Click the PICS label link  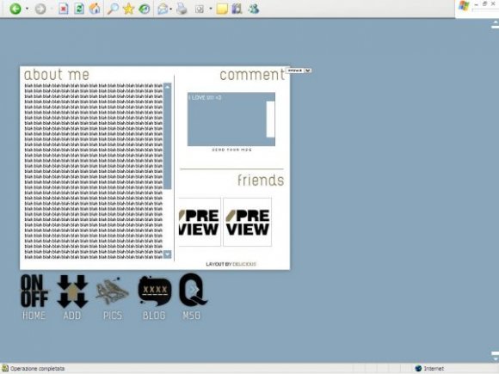point(113,316)
